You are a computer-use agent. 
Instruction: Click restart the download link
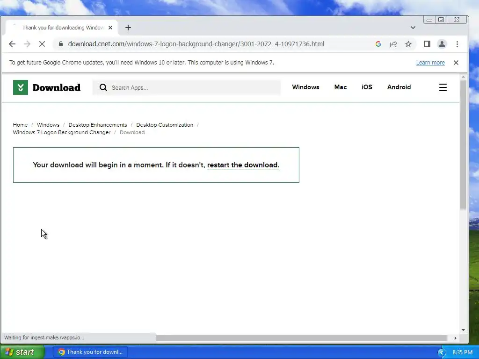tap(243, 165)
